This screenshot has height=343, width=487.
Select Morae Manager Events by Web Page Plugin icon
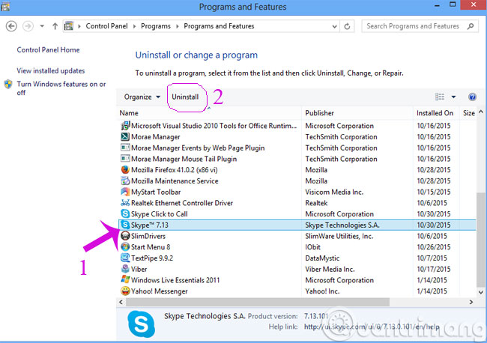tap(125, 148)
